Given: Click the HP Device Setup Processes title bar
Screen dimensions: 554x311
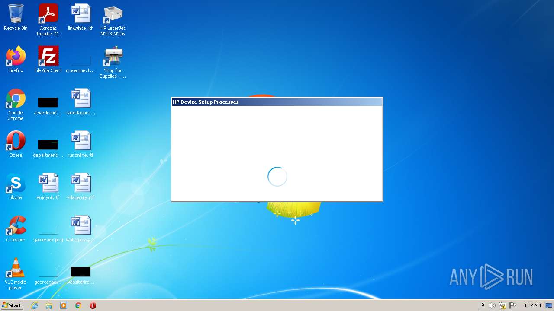Looking at the screenshot, I should click(x=277, y=102).
